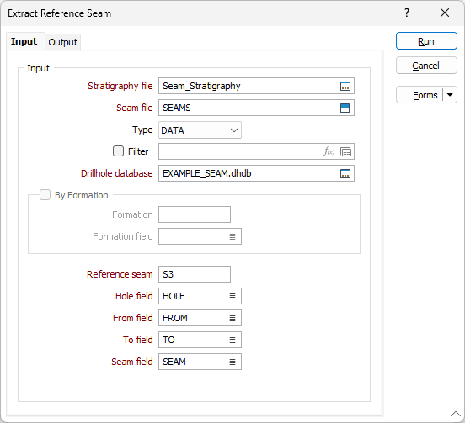Expand the Type DATA dropdown

(200, 130)
